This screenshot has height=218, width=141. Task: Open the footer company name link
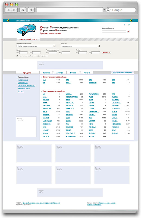click(41, 203)
